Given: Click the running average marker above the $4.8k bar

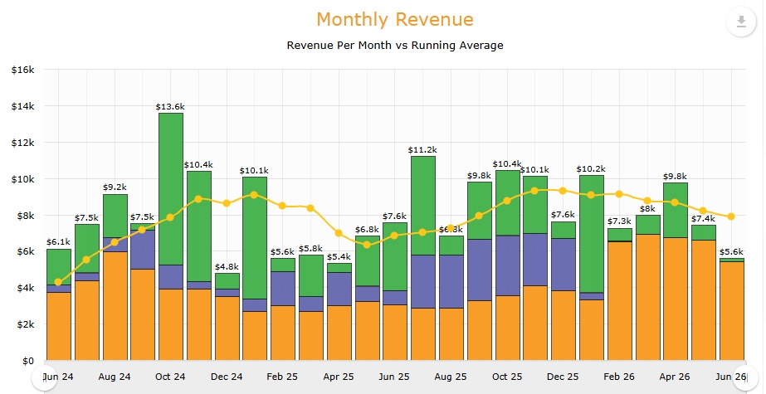Looking at the screenshot, I should pos(227,203).
